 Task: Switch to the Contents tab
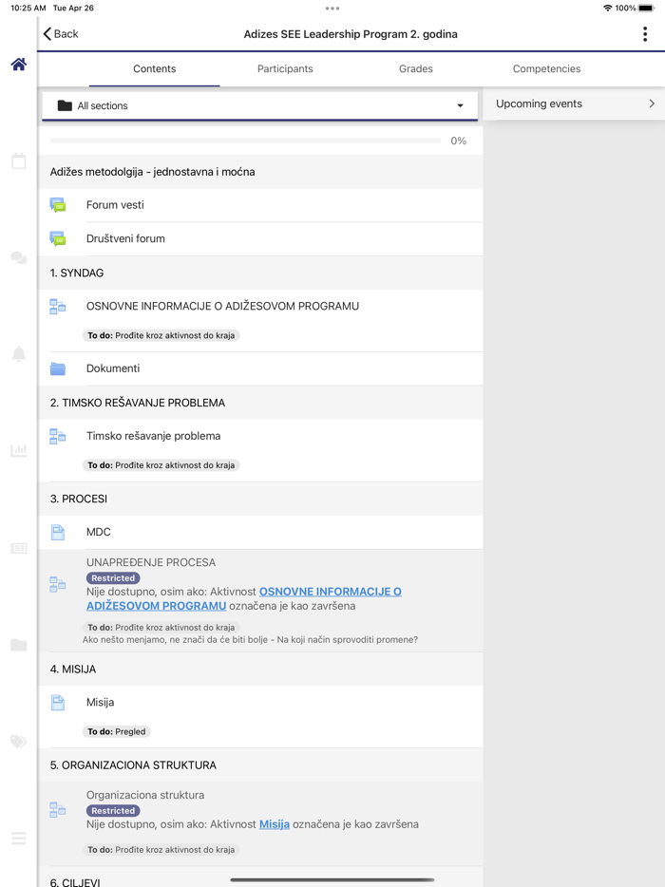click(155, 69)
